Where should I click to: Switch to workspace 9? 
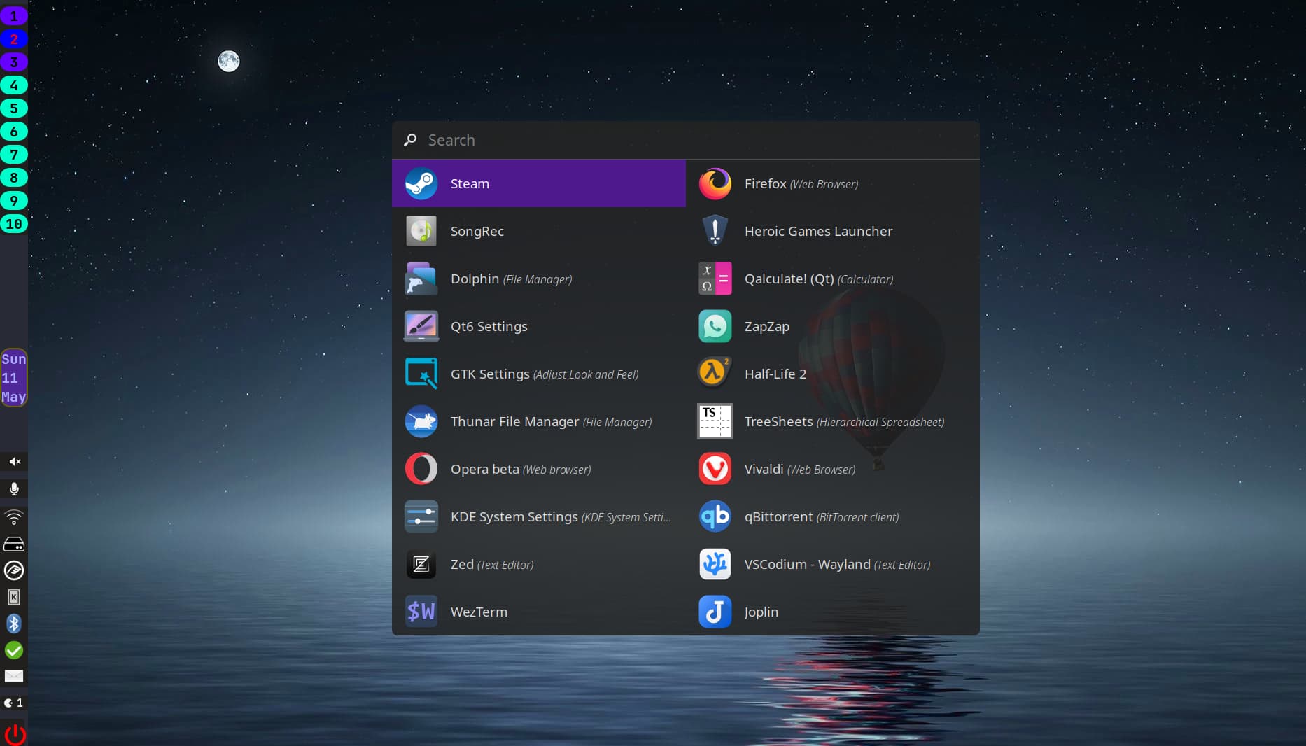(14, 201)
